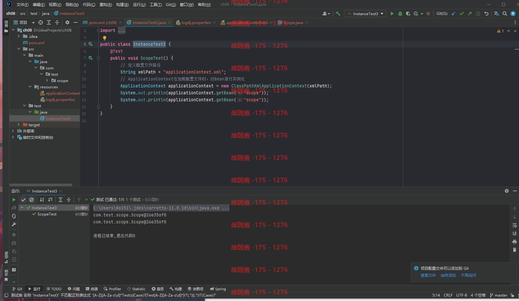Sort test results alphabetically
The height and width of the screenshot is (301, 519).
coord(42,200)
